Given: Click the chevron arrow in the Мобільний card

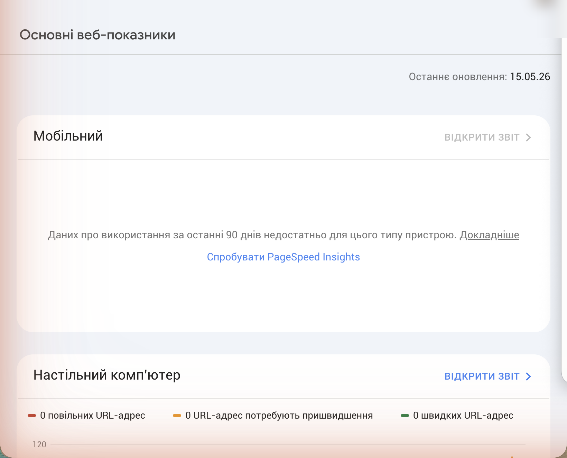Looking at the screenshot, I should (528, 137).
